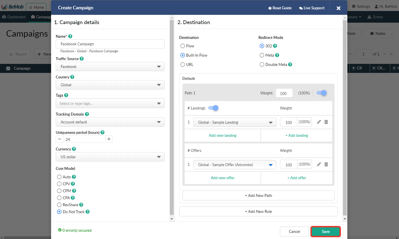Open the Tags selector dropdown
The width and height of the screenshot is (399, 239).
[x=110, y=103]
